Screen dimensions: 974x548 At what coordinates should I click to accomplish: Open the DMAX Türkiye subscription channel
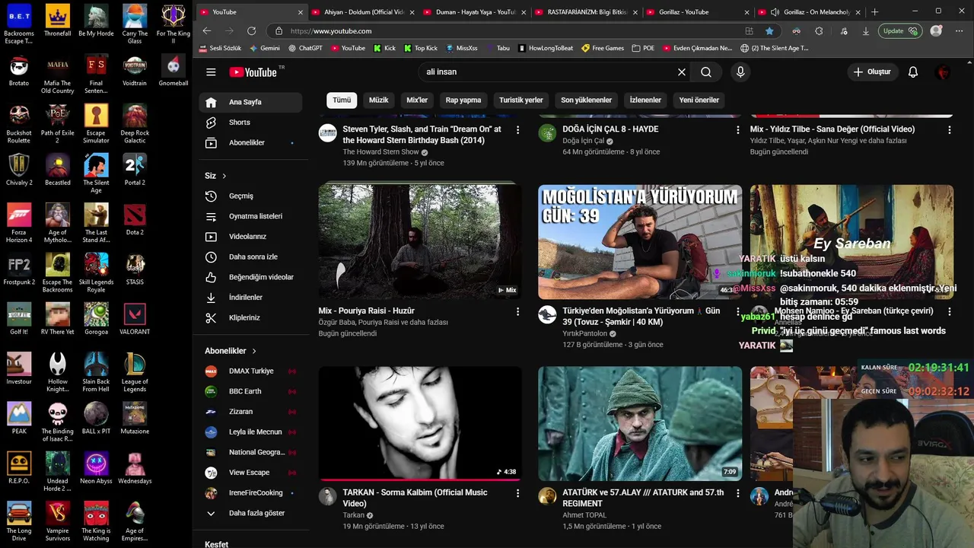pyautogui.click(x=250, y=371)
